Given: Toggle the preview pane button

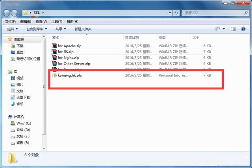Looking at the screenshot, I should point(233,29).
